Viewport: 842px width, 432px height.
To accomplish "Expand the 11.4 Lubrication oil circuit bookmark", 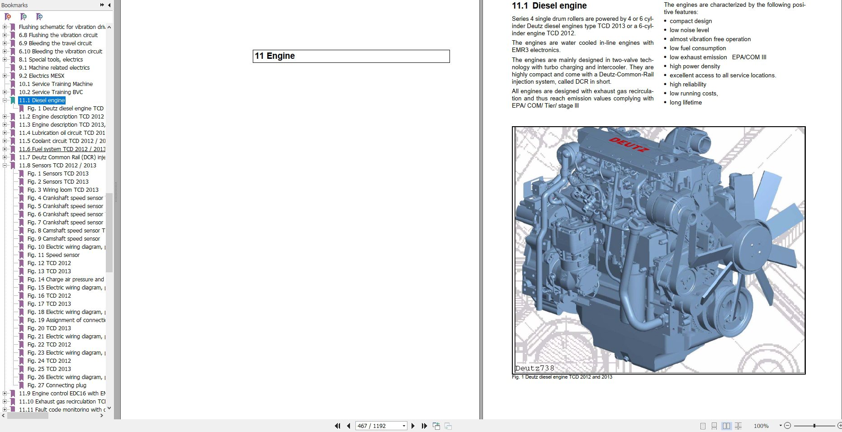I will (5, 133).
